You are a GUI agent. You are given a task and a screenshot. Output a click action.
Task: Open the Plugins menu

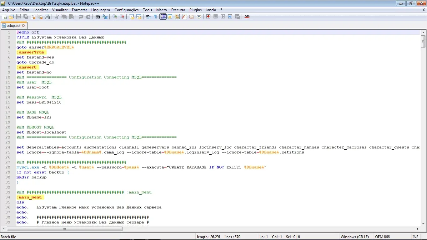(x=196, y=10)
